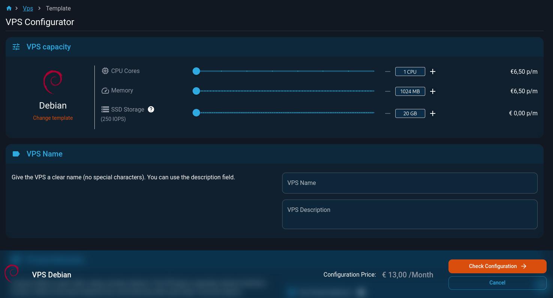Image resolution: width=553 pixels, height=298 pixels.
Task: Click the 20 GB value field
Action: click(410, 113)
